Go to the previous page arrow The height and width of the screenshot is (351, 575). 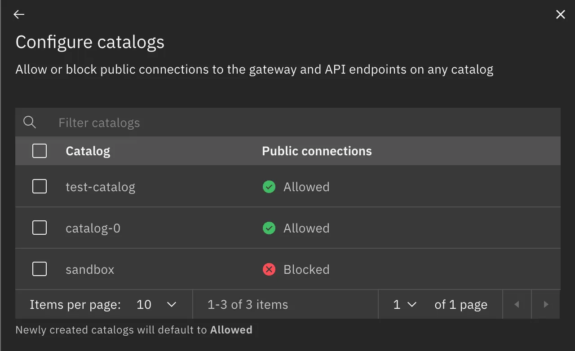click(517, 304)
